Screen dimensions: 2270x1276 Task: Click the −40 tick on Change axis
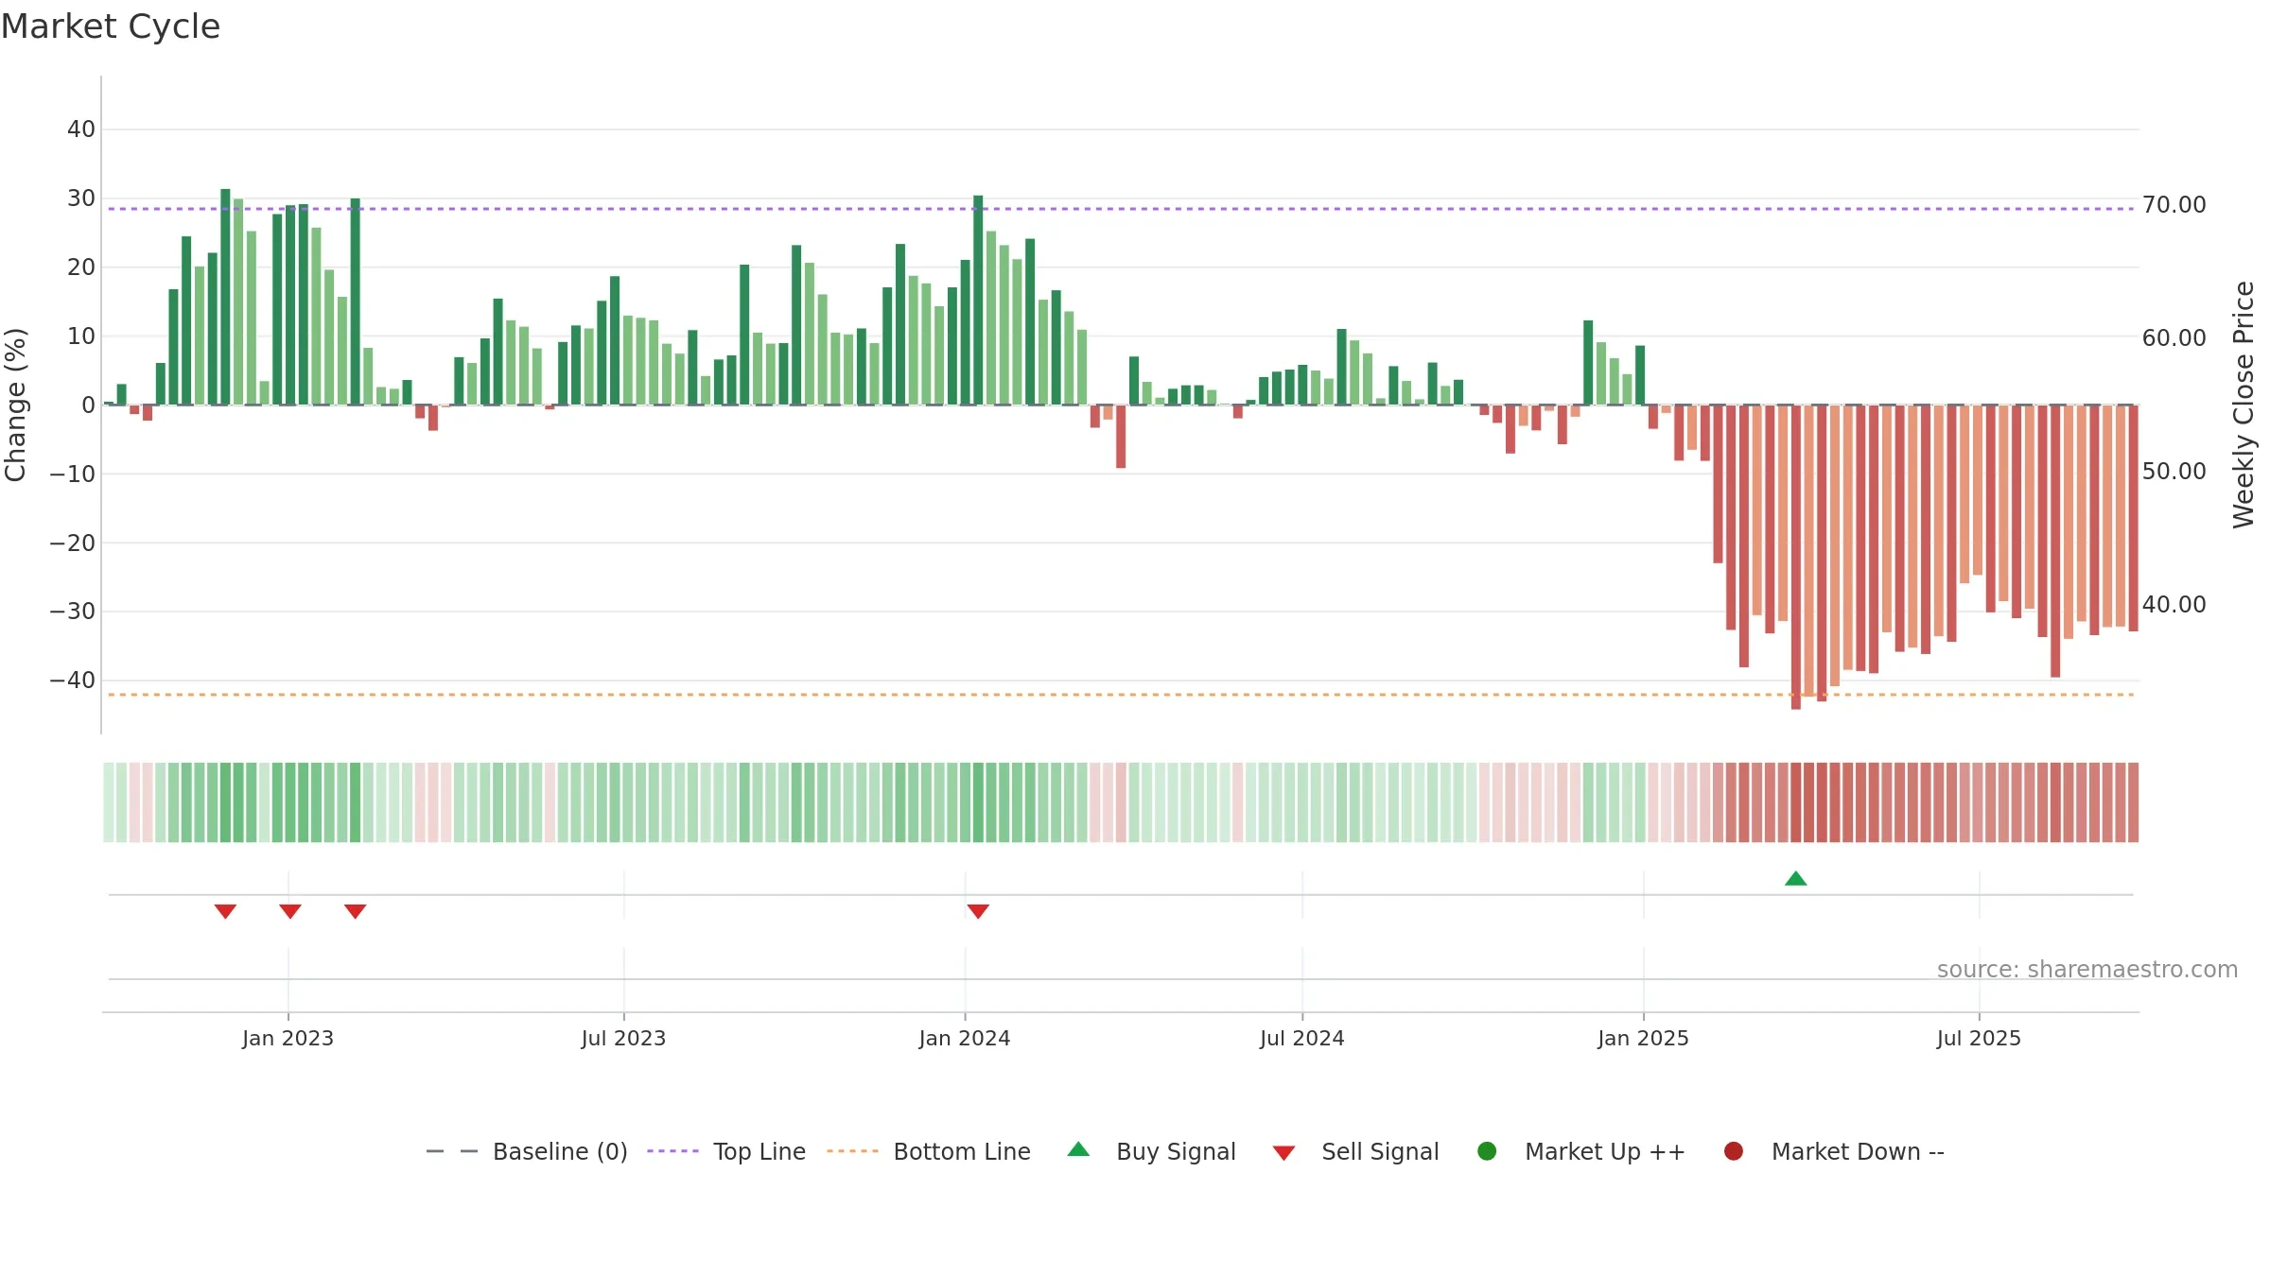[x=72, y=680]
